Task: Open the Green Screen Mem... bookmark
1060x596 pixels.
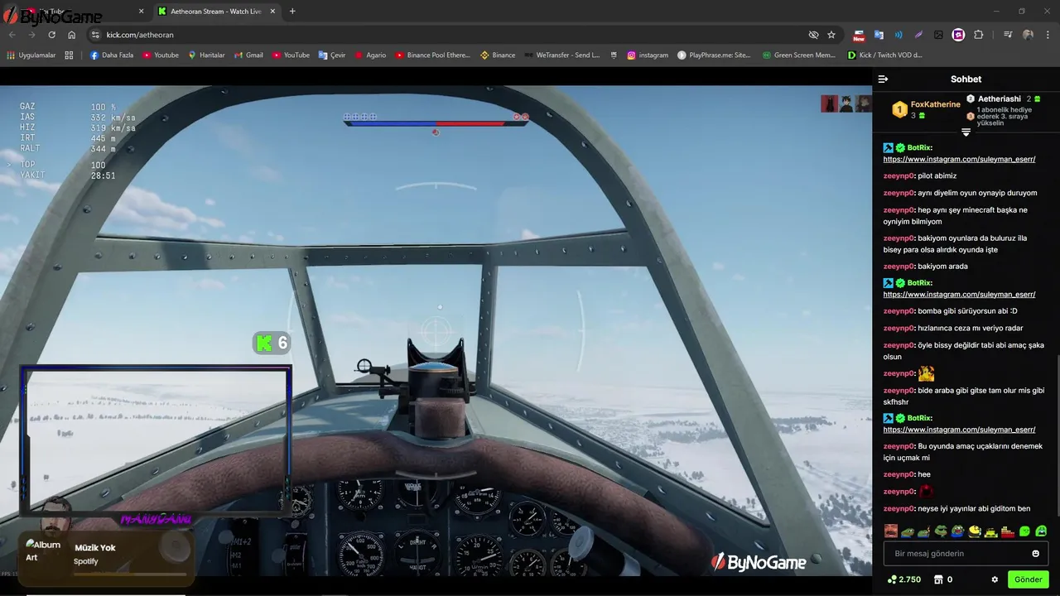Action: (x=798, y=55)
